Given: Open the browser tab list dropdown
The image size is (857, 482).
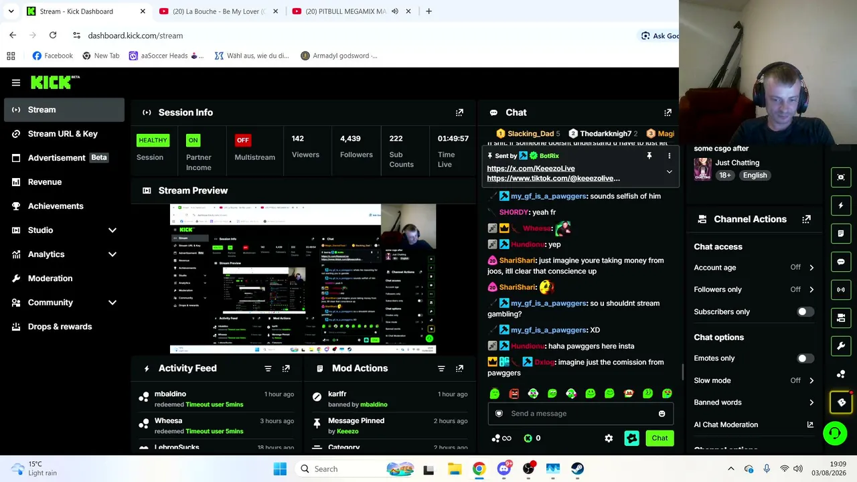Looking at the screenshot, I should (x=11, y=11).
